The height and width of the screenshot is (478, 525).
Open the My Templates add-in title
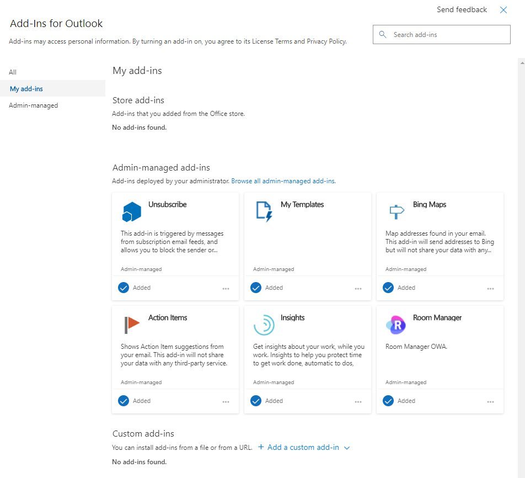(x=302, y=204)
